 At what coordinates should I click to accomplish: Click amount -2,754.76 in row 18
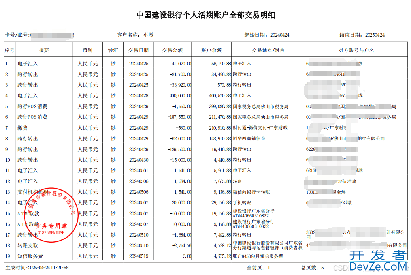(182, 246)
